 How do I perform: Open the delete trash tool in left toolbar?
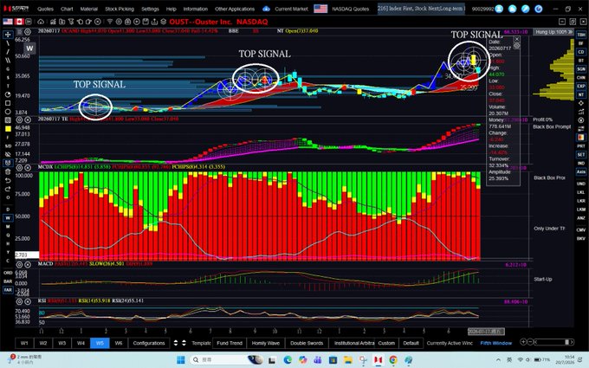(8, 171)
